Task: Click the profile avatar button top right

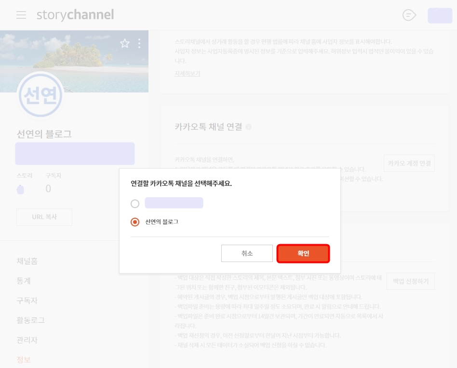Action: [439, 15]
